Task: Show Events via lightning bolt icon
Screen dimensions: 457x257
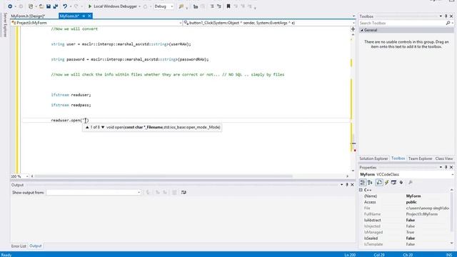Action: click(387, 183)
